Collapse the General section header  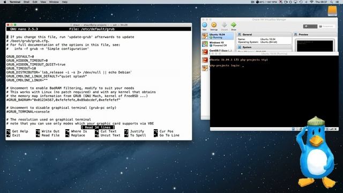tap(264, 34)
